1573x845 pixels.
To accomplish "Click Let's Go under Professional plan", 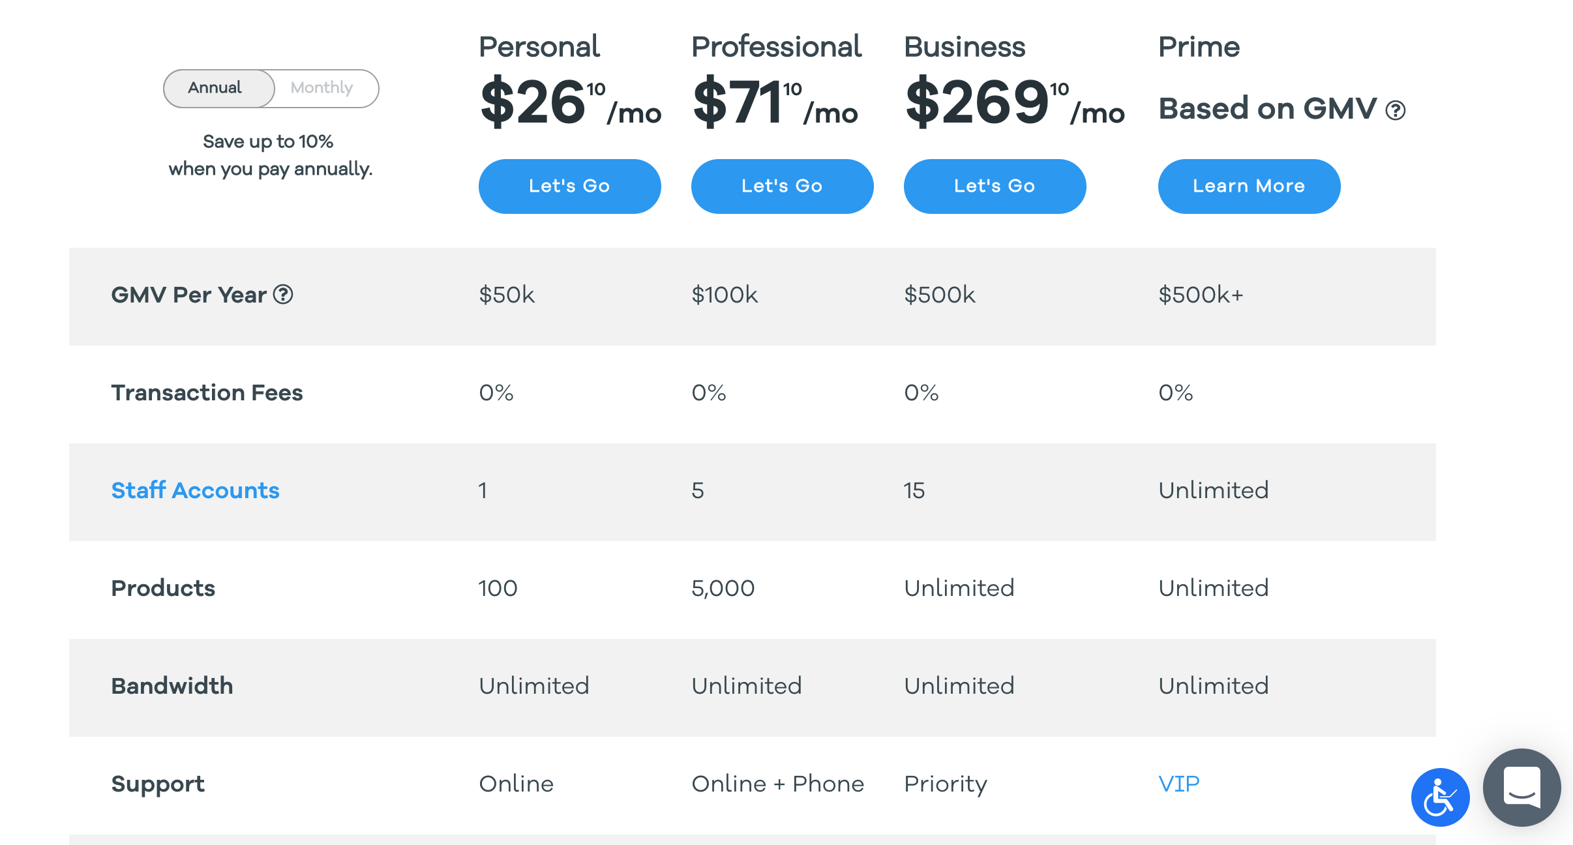I will (x=782, y=186).
